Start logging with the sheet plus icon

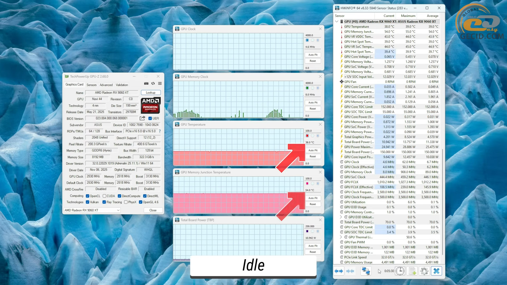tap(412, 271)
